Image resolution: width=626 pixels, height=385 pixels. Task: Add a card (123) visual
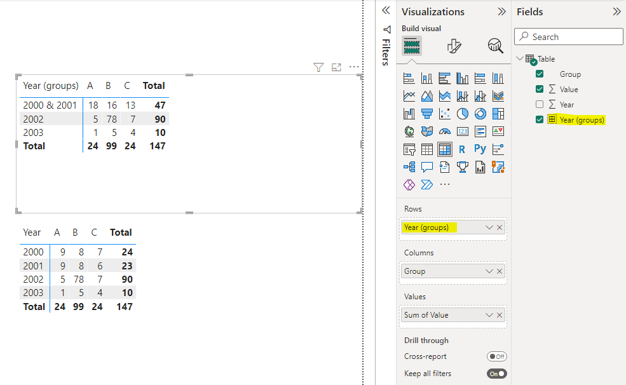coord(462,132)
